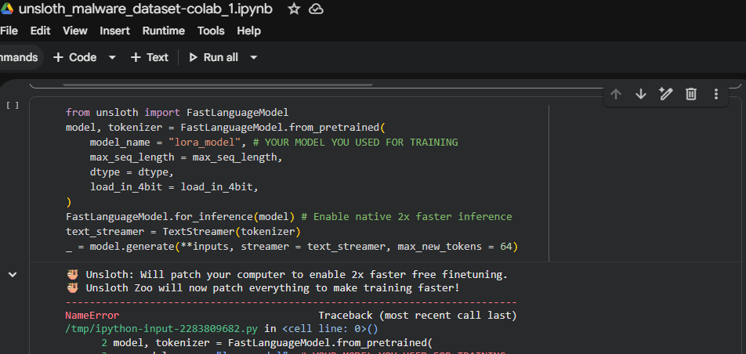This screenshot has width=746, height=354.
Task: Click 'Traceback (most recent call last)' text
Action: pos(417,316)
